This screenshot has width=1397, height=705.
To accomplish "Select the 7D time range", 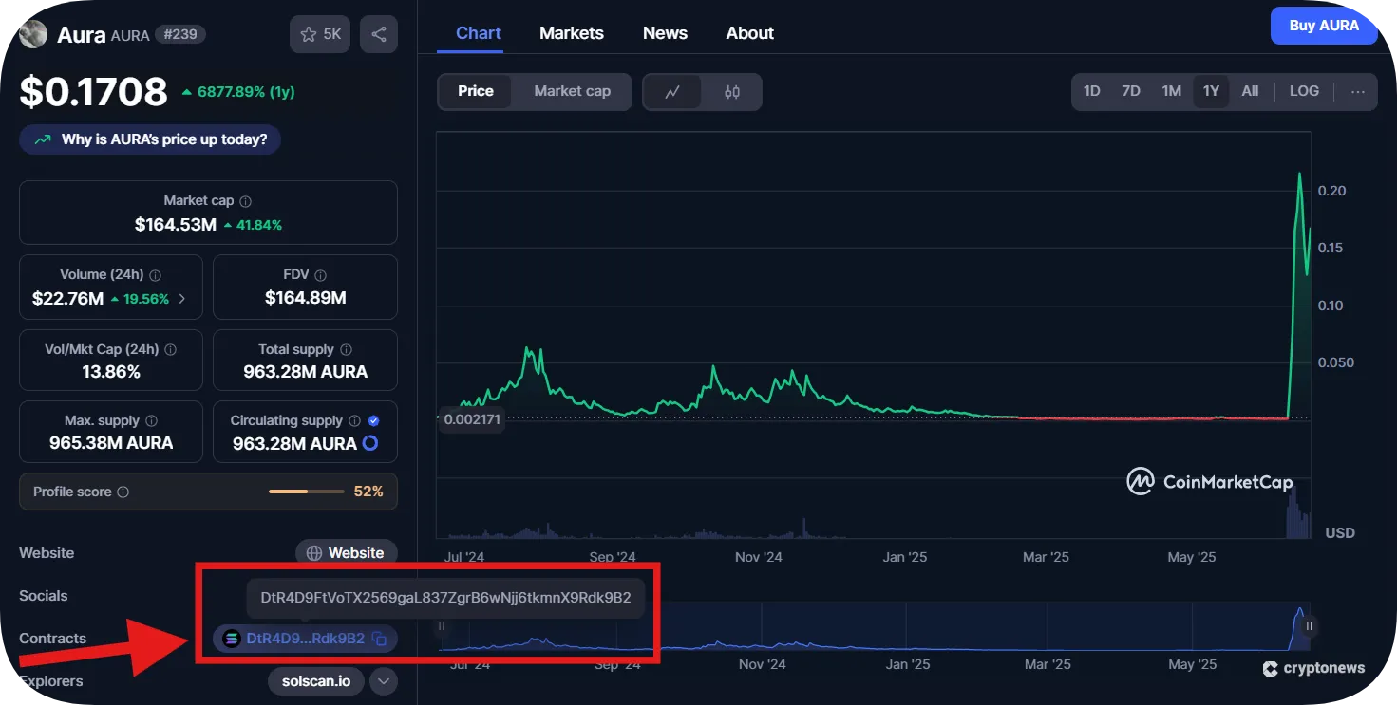I will point(1130,91).
